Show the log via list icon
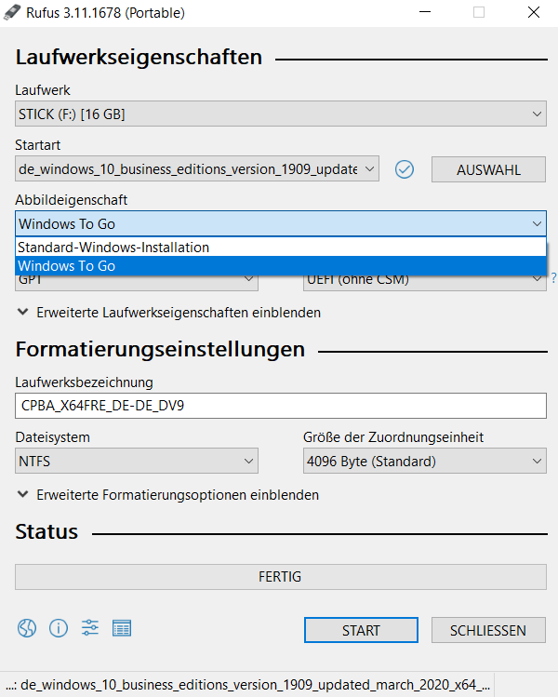 pyautogui.click(x=121, y=628)
